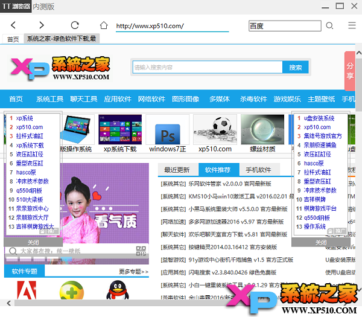Open the 应用软件 navigation item
The width and height of the screenshot is (362, 317).
118,99
